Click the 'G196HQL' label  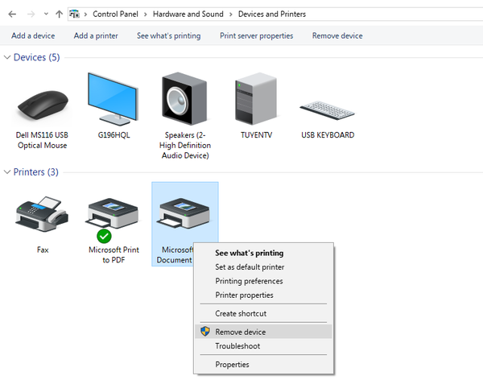[x=114, y=135]
